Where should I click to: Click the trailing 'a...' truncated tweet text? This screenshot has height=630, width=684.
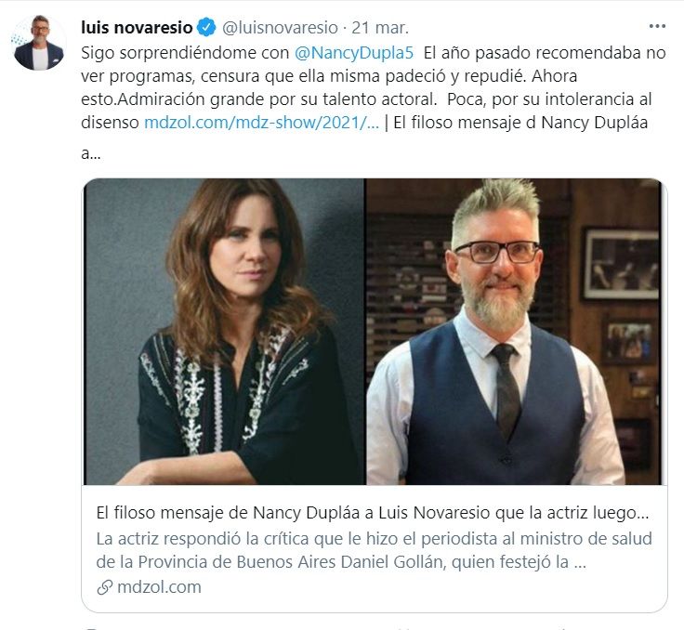91,153
